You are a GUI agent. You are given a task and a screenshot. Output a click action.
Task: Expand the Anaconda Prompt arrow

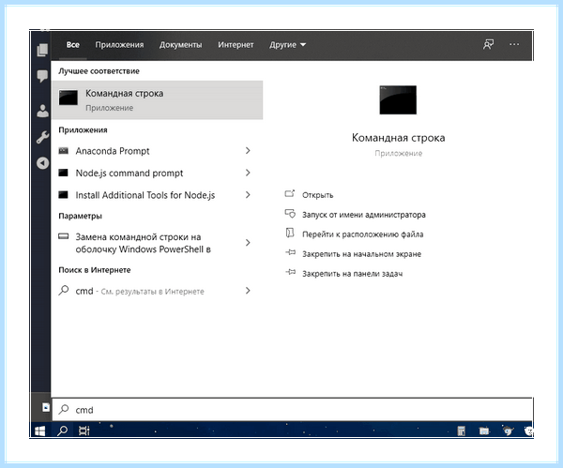pos(248,151)
